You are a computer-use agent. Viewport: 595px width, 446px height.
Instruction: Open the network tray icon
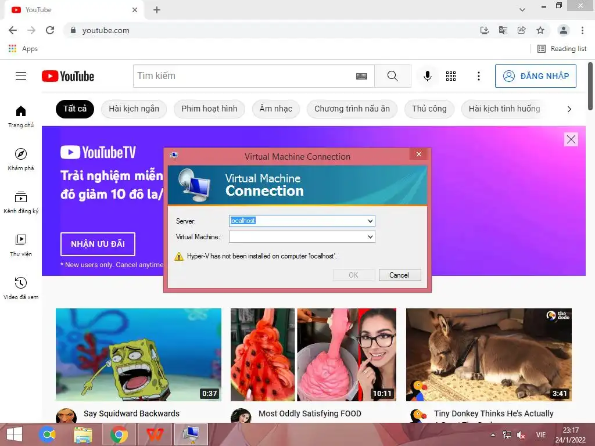[507, 435]
